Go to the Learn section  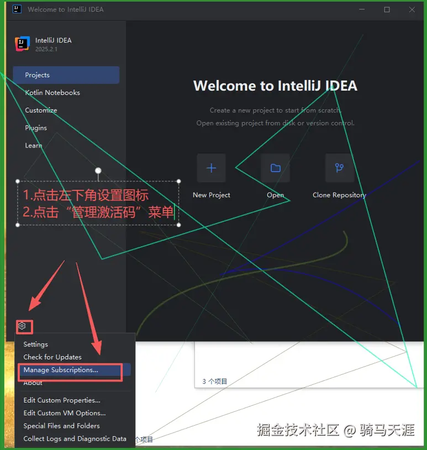click(66, 146)
